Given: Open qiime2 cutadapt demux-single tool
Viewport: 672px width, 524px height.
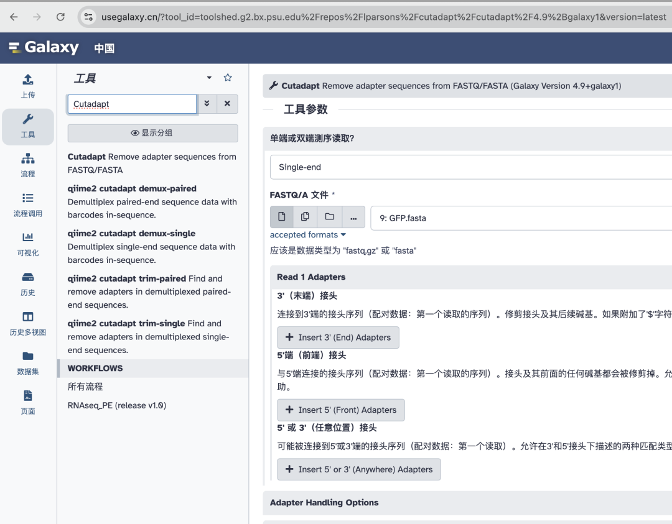Looking at the screenshot, I should coord(151,247).
